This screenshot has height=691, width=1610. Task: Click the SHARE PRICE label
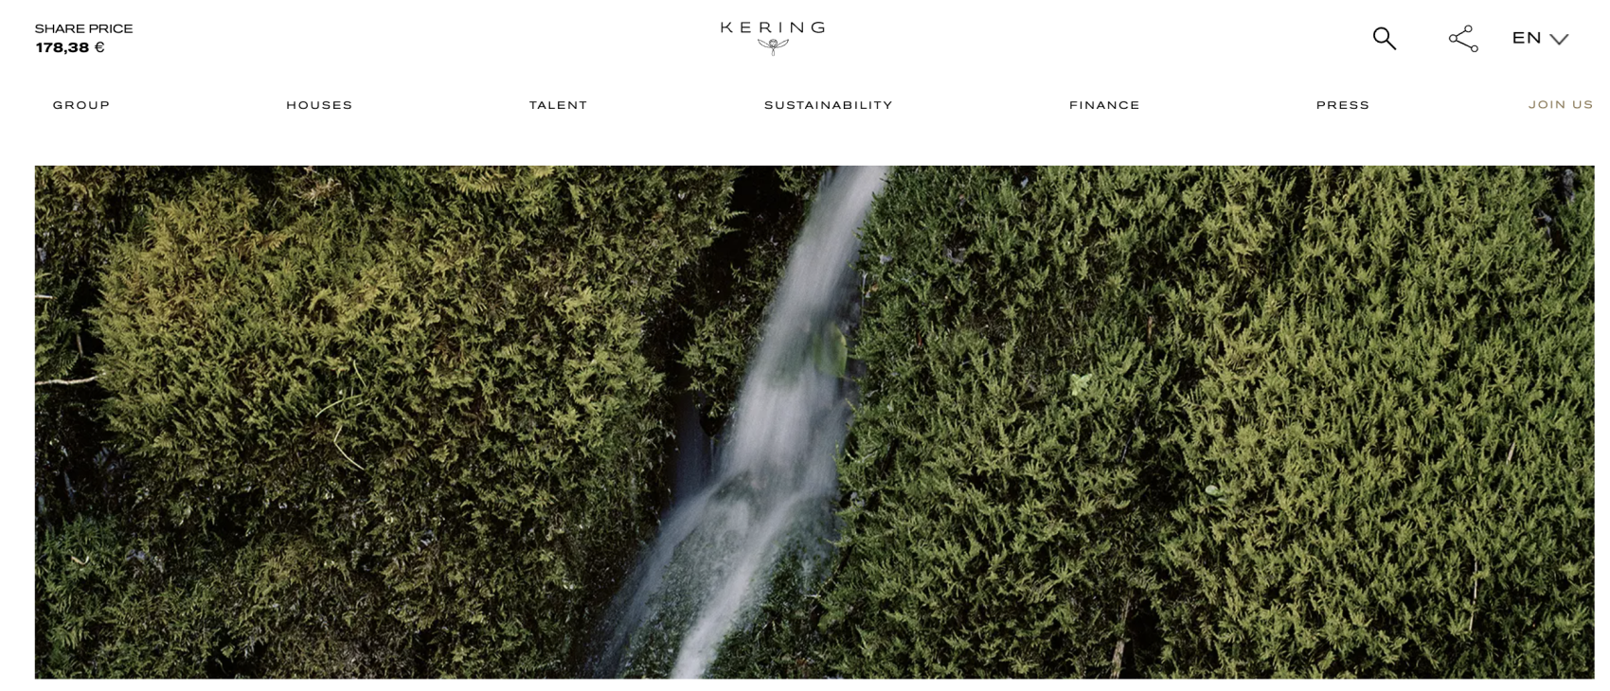click(83, 28)
